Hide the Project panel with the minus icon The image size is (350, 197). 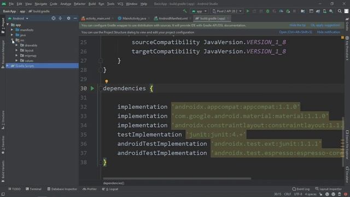(75, 18)
